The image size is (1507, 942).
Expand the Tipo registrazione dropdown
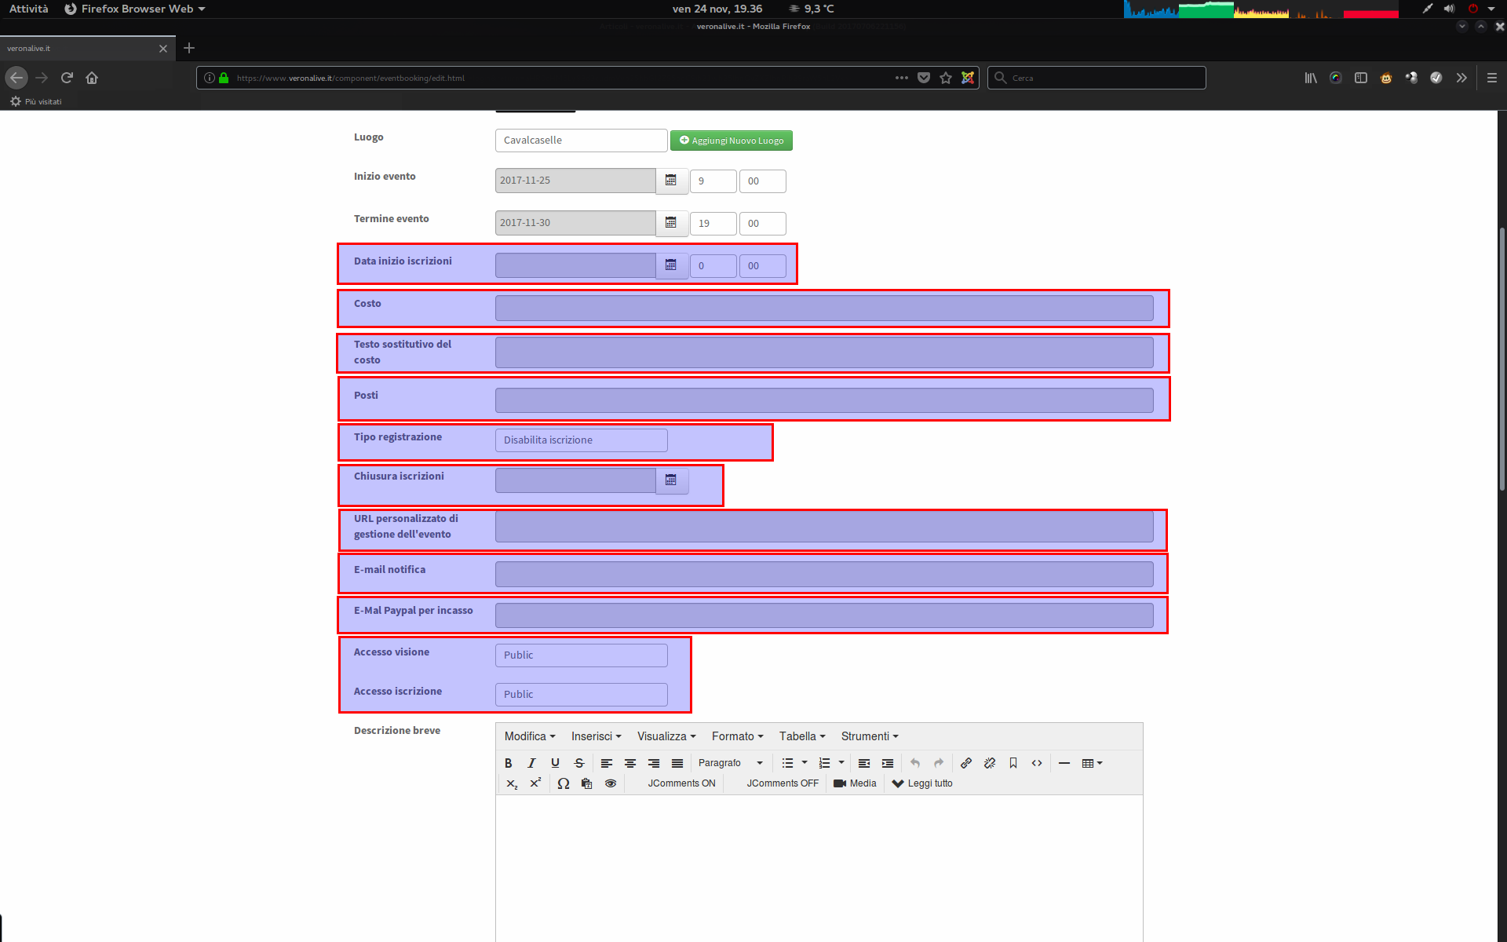[x=581, y=440]
